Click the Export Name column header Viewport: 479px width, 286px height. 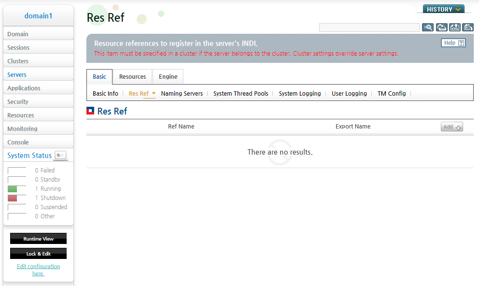[353, 127]
